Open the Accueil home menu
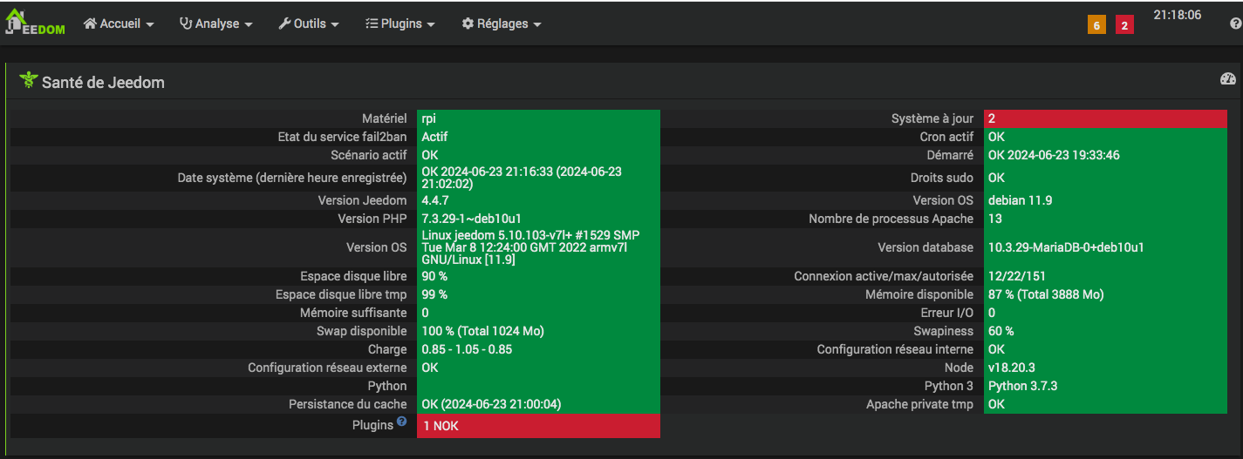1243x459 pixels. (119, 24)
